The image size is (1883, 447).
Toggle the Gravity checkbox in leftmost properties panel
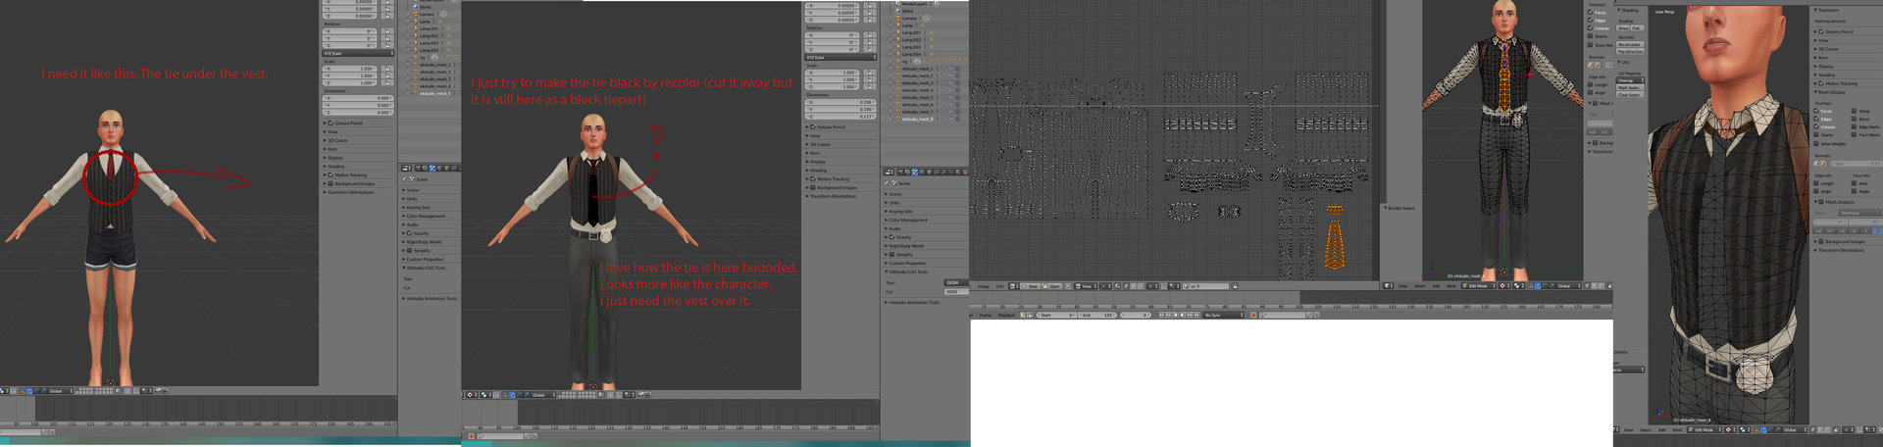(409, 233)
